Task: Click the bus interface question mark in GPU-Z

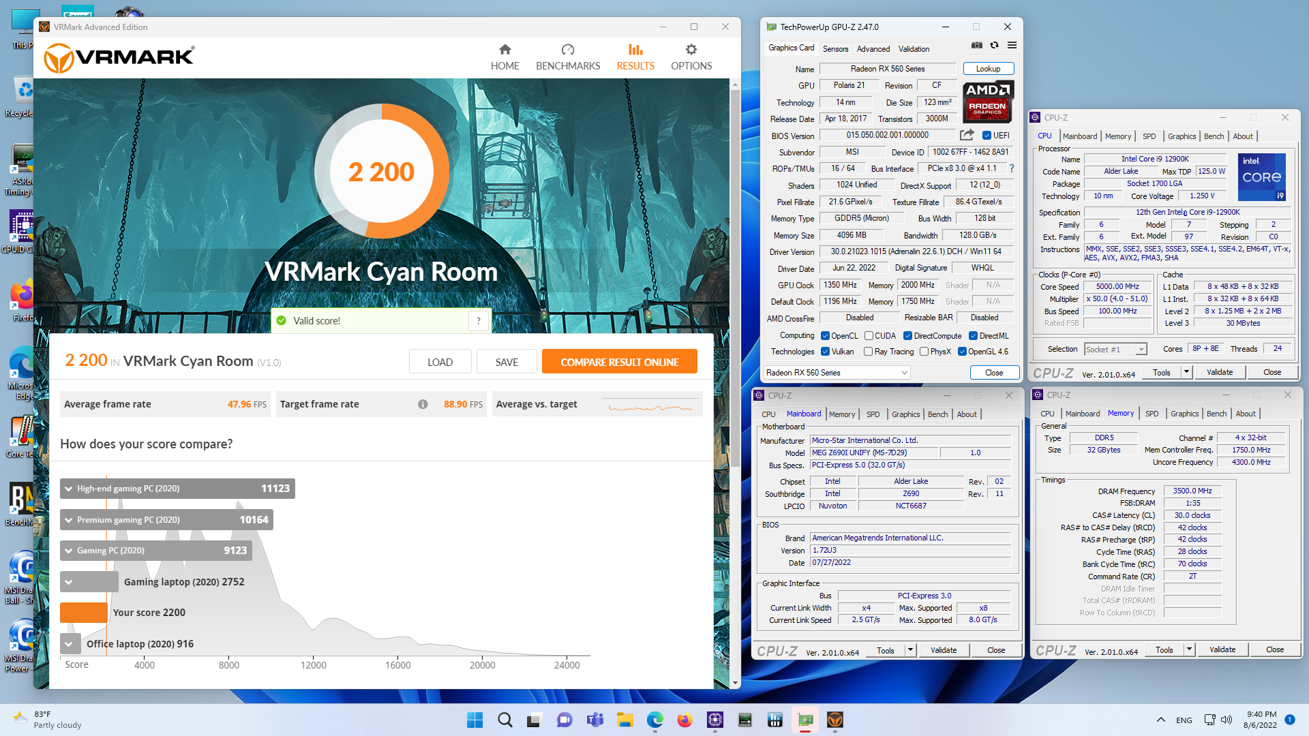Action: tap(1012, 168)
